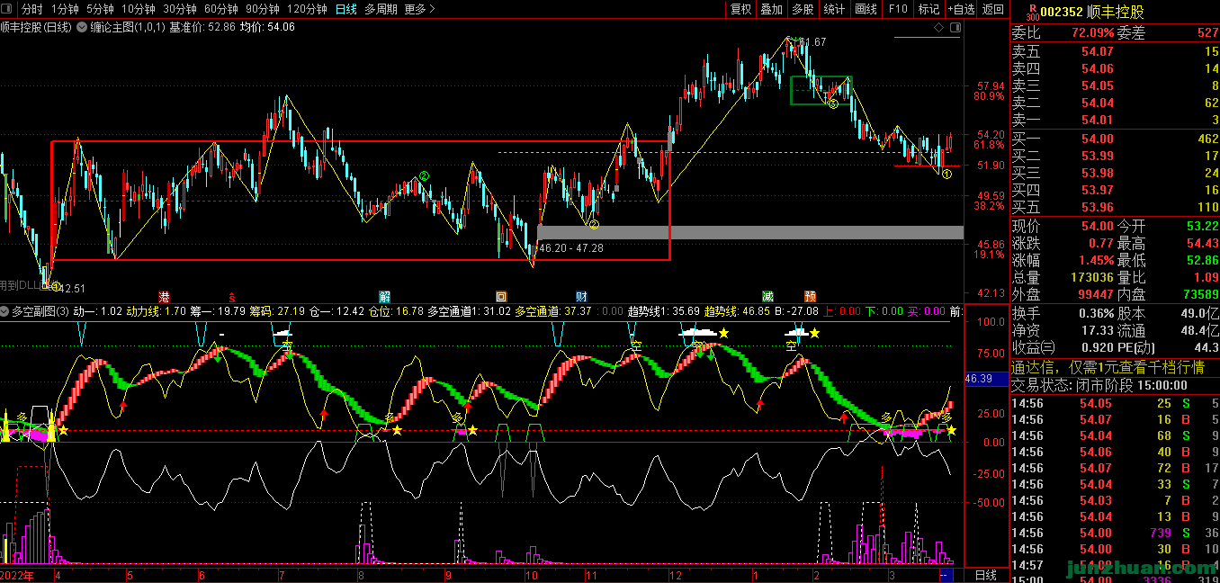Click the 卖五 54.07 order row
The image size is (1220, 583).
click(1115, 51)
